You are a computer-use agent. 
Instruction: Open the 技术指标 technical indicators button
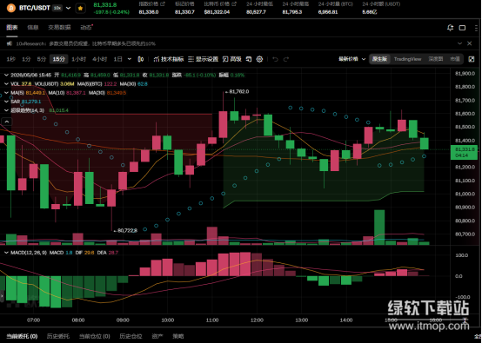tap(169, 59)
